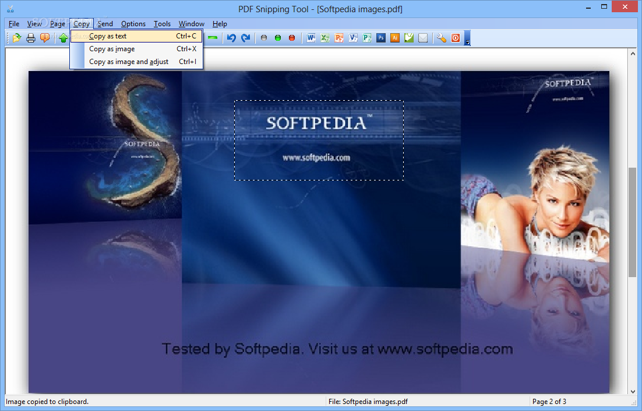Click the red circle toolbar button
The width and height of the screenshot is (642, 411).
pyautogui.click(x=291, y=38)
